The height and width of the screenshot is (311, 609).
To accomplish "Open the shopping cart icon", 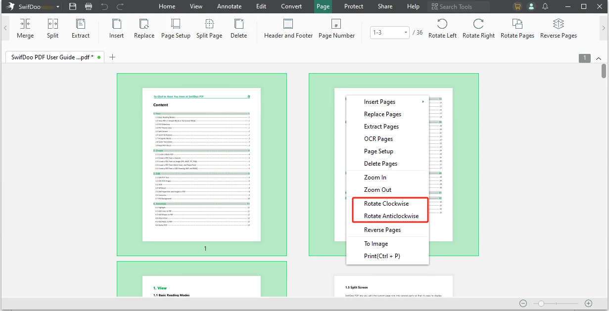I will pyautogui.click(x=517, y=6).
